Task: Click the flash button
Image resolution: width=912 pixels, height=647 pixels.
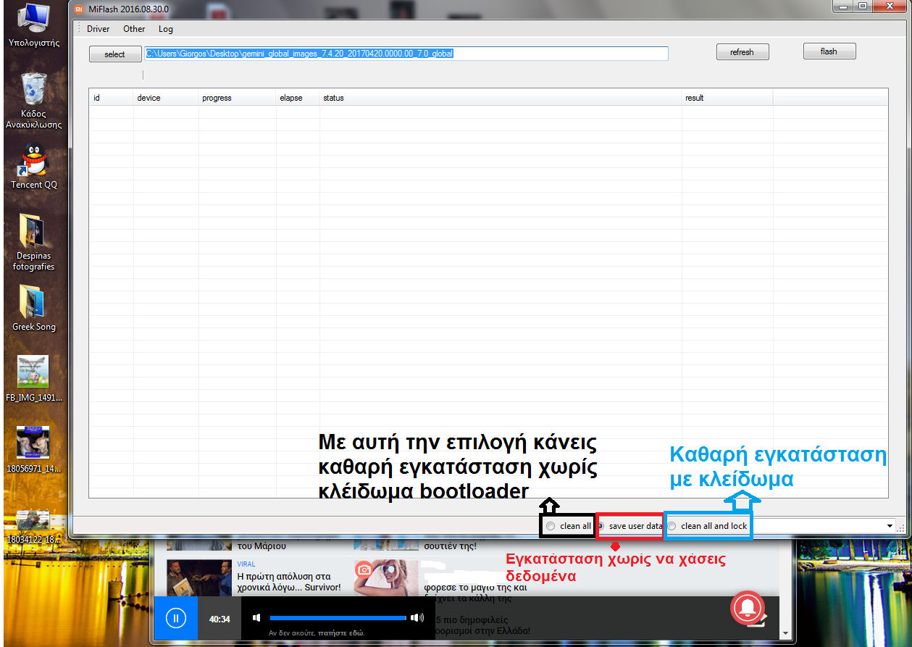Action: coord(829,51)
